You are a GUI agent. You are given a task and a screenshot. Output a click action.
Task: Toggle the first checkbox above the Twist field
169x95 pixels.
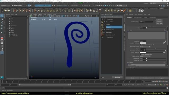140,26
